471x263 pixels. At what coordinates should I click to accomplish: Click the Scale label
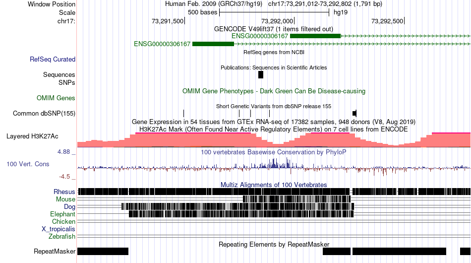pos(67,12)
